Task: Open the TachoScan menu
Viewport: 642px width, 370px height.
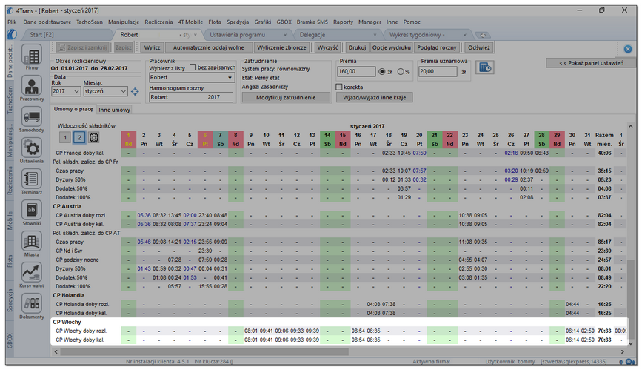Action: [x=90, y=22]
